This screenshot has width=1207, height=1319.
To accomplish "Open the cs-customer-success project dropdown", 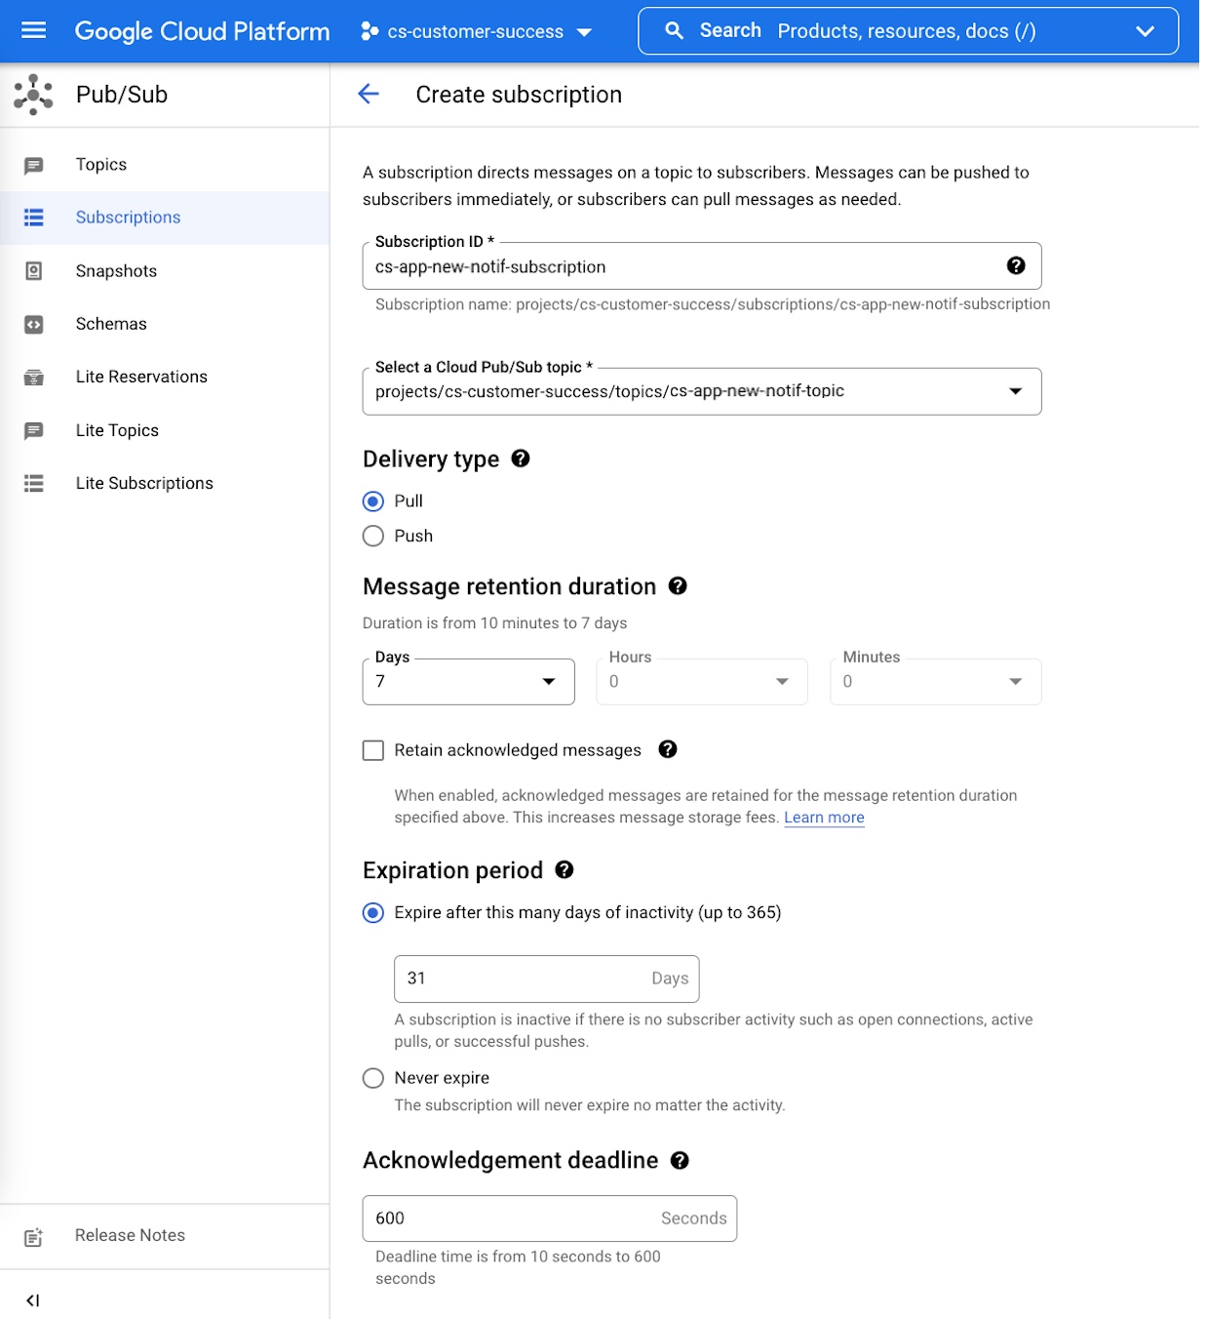I will click(476, 31).
